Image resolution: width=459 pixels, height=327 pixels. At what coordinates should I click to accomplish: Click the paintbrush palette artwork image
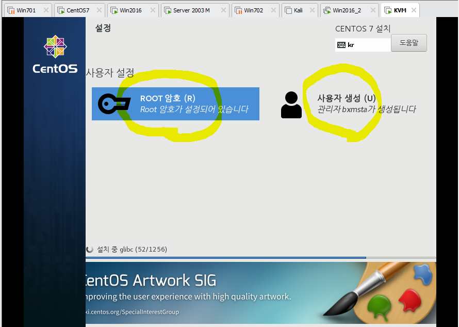[379, 292]
